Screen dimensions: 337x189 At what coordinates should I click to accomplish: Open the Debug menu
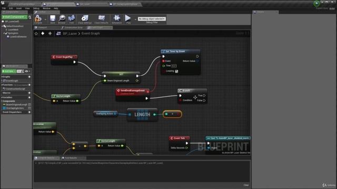point(36,8)
